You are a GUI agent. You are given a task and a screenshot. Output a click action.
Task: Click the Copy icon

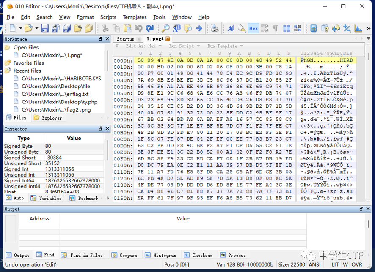click(116, 28)
